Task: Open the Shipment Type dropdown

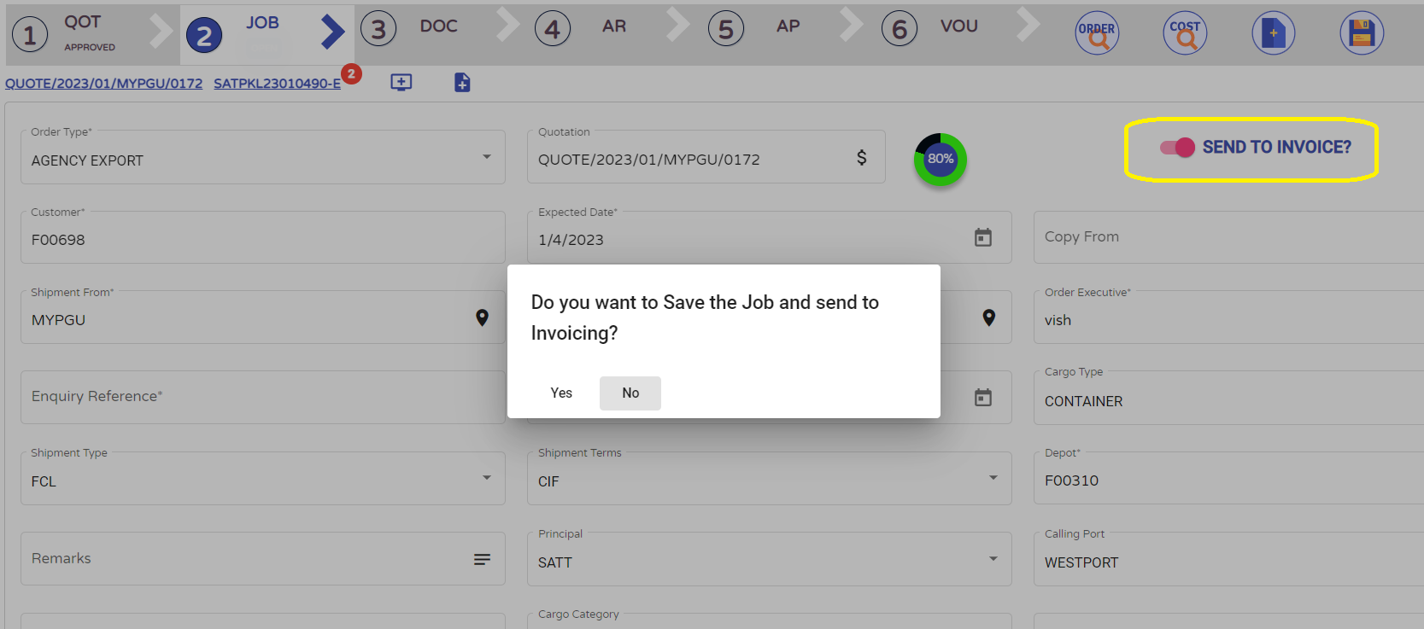Action: 486,478
